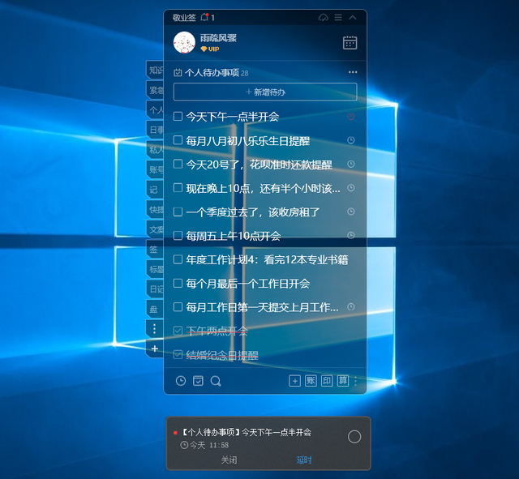The image size is (519, 479).
Task: Open the 账 account tool icon
Action: coord(311,381)
